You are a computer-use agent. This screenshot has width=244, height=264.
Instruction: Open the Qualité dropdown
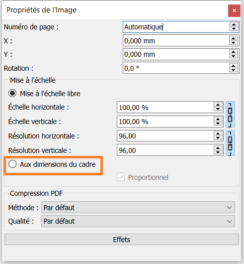pos(138,221)
